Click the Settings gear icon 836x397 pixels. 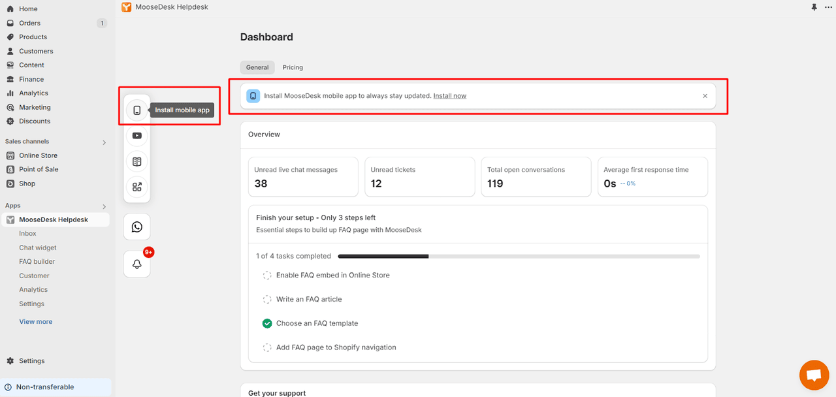point(10,360)
